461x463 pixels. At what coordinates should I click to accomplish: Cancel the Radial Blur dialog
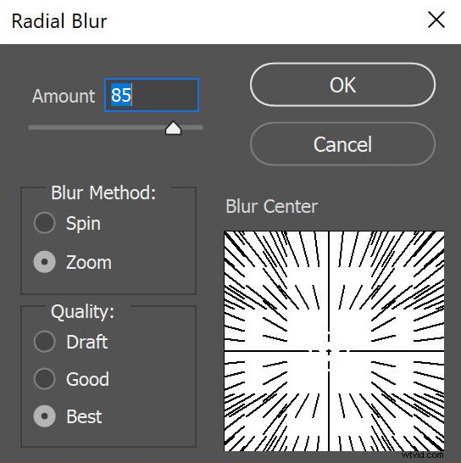click(342, 144)
